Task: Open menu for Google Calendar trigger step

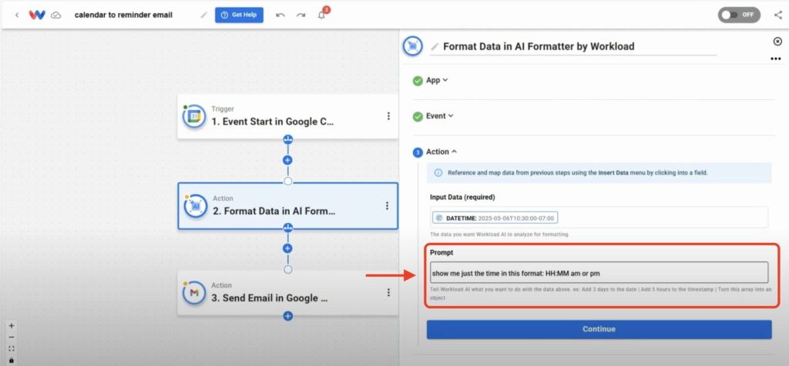Action: point(388,116)
